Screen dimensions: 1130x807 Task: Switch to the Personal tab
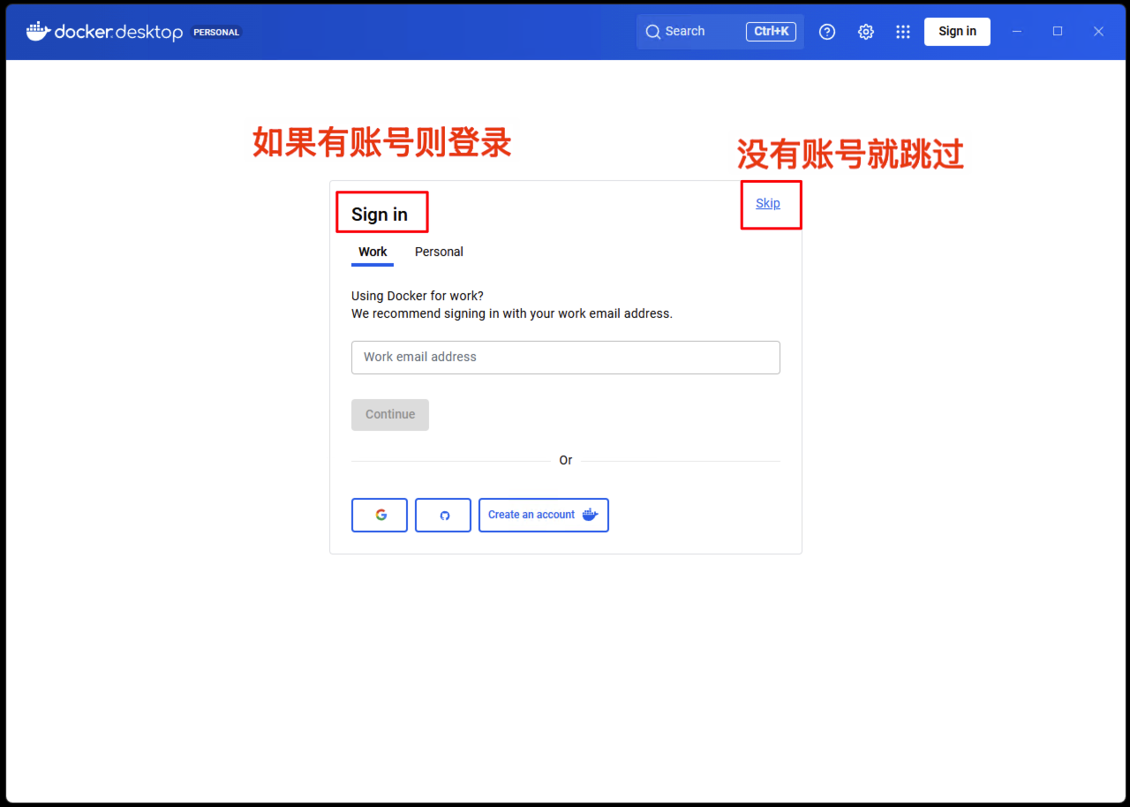439,253
